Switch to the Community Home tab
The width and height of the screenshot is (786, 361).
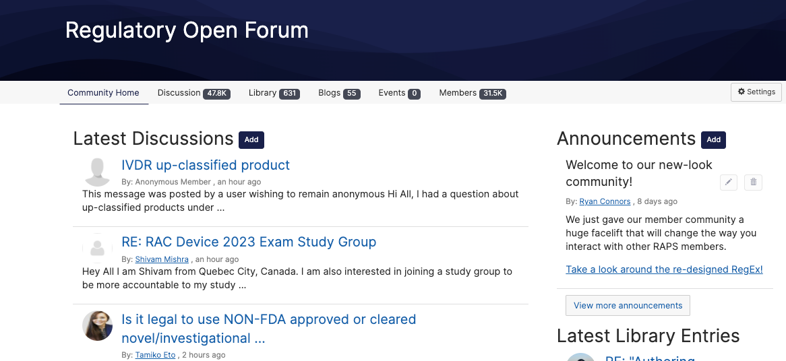pyautogui.click(x=103, y=93)
